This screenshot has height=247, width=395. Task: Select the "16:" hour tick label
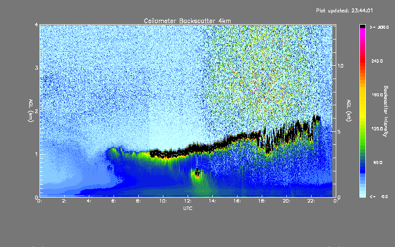click(237, 201)
